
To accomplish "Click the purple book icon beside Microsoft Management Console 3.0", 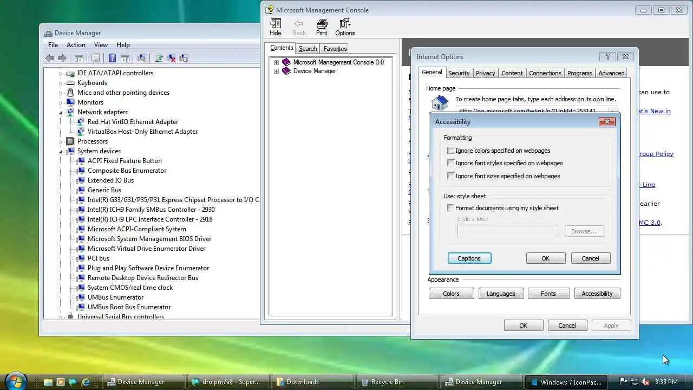I will [286, 62].
